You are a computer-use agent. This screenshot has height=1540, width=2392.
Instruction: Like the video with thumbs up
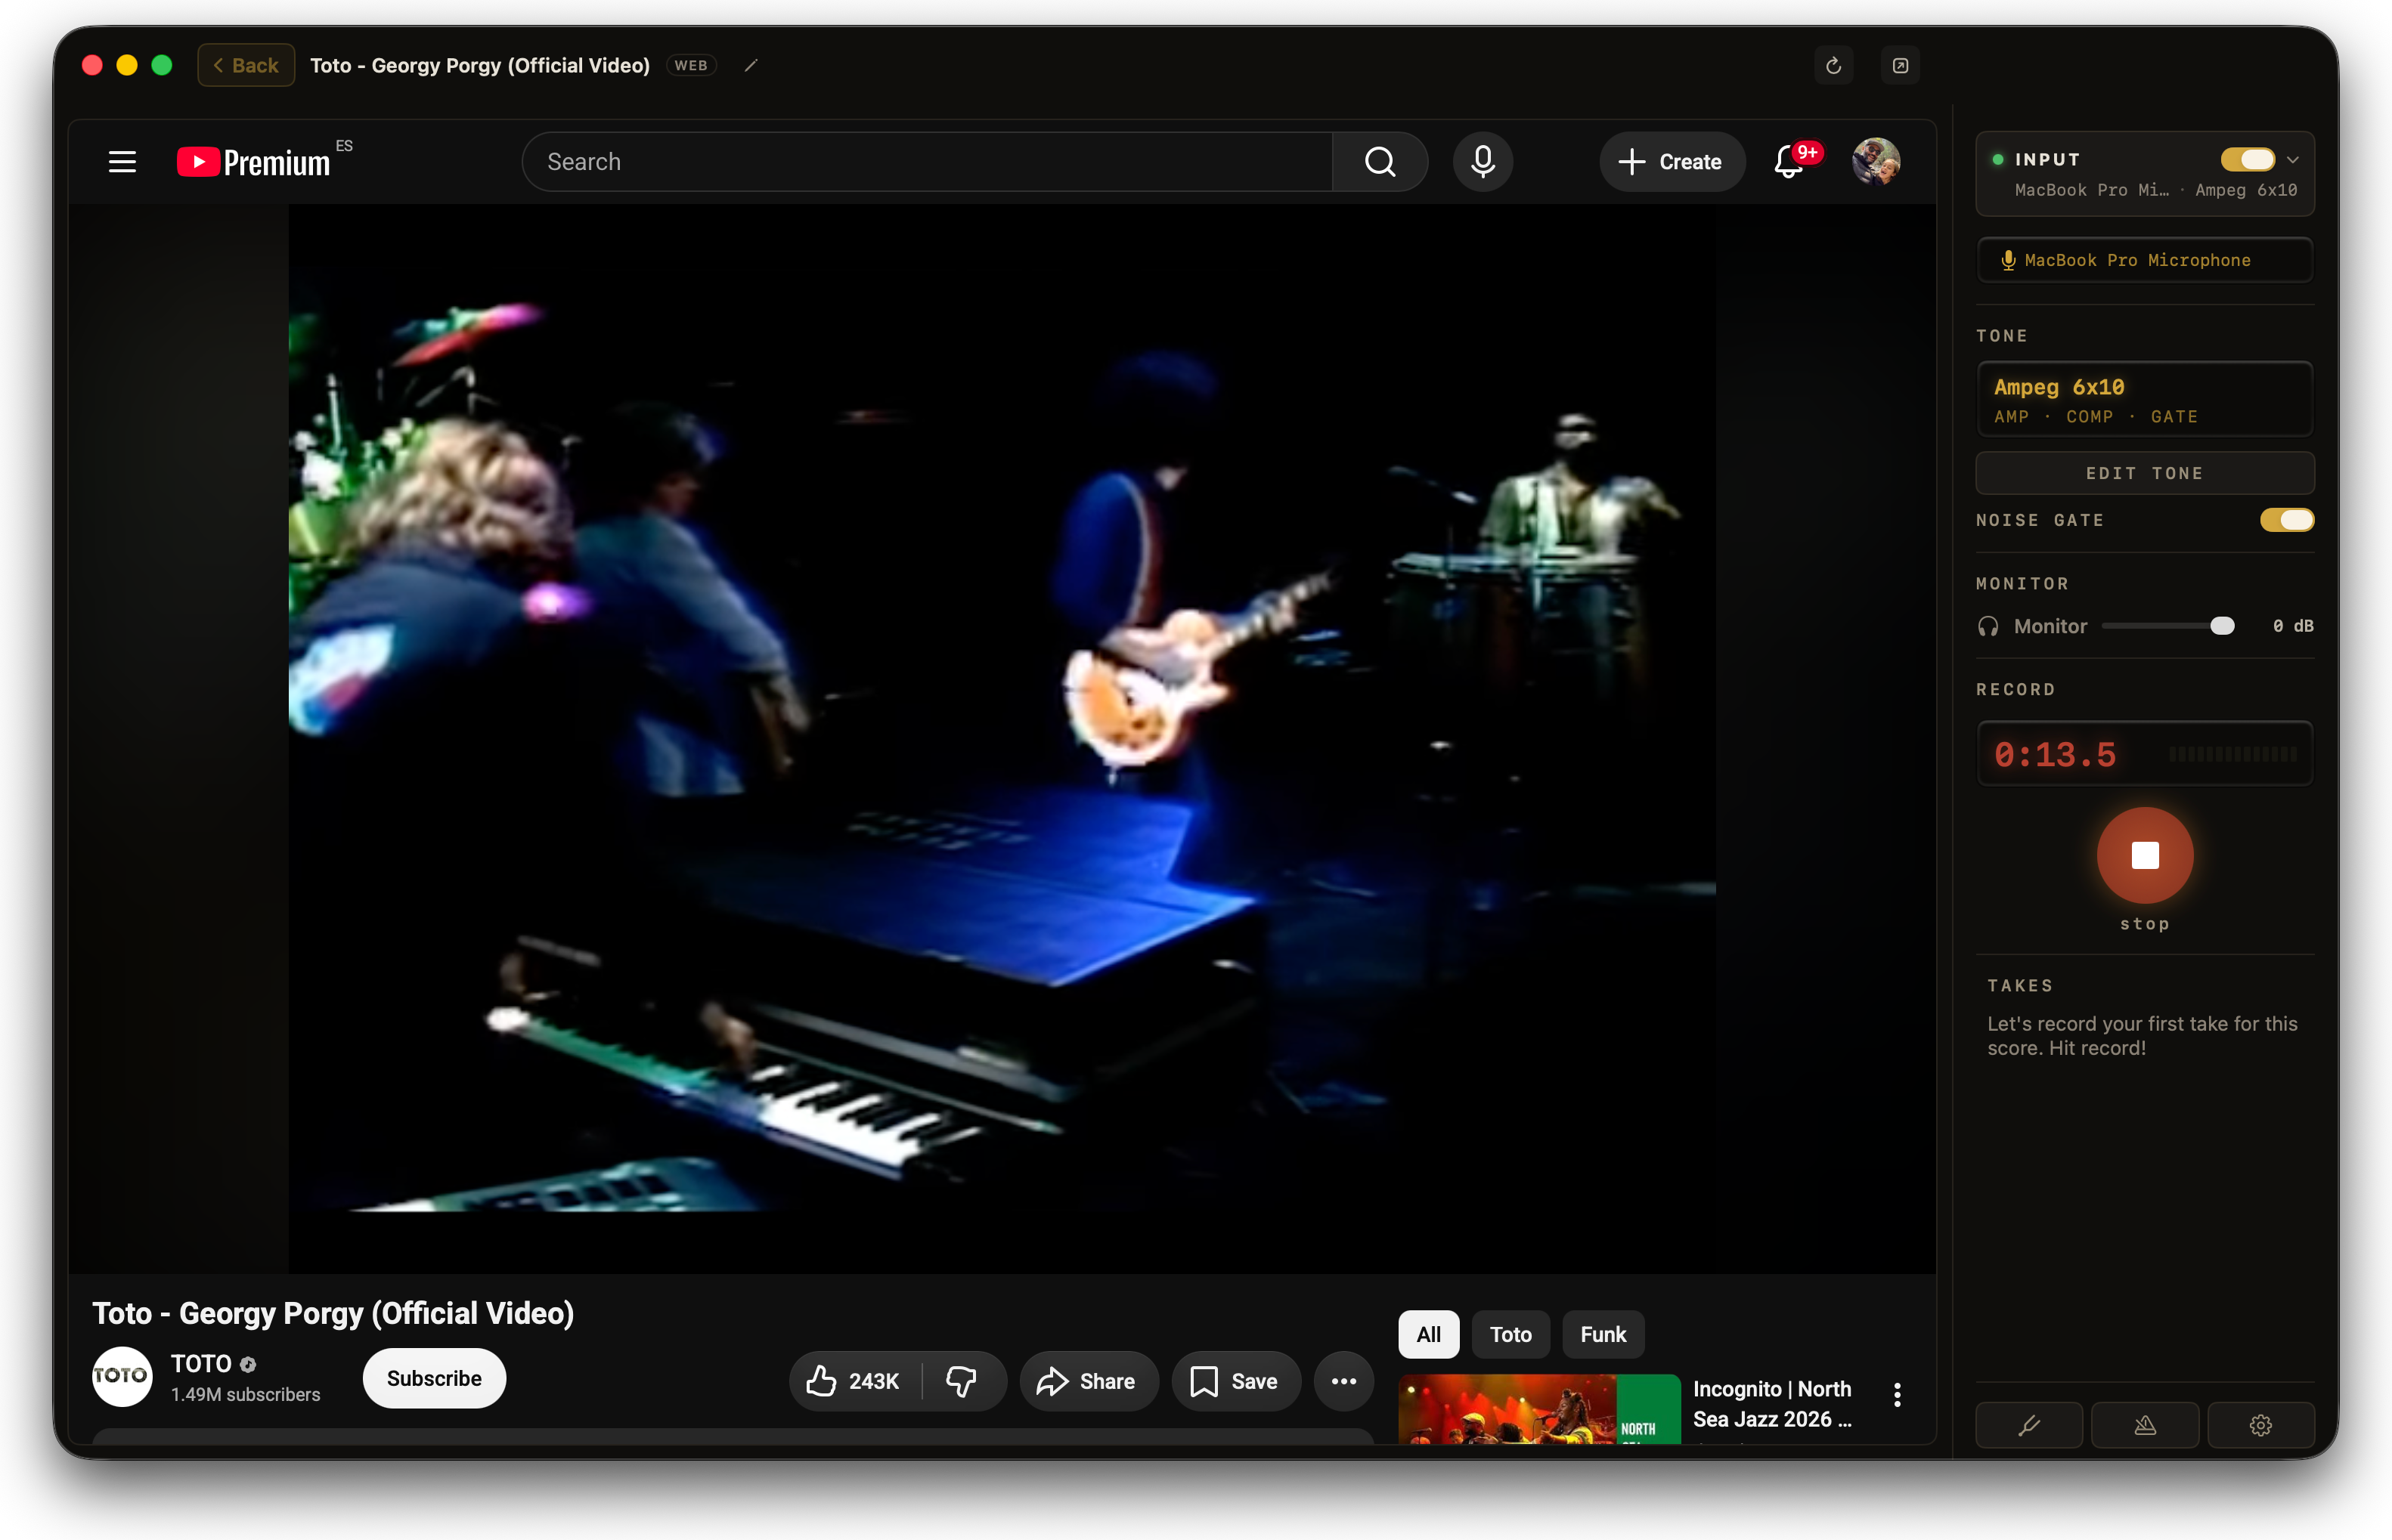[855, 1381]
